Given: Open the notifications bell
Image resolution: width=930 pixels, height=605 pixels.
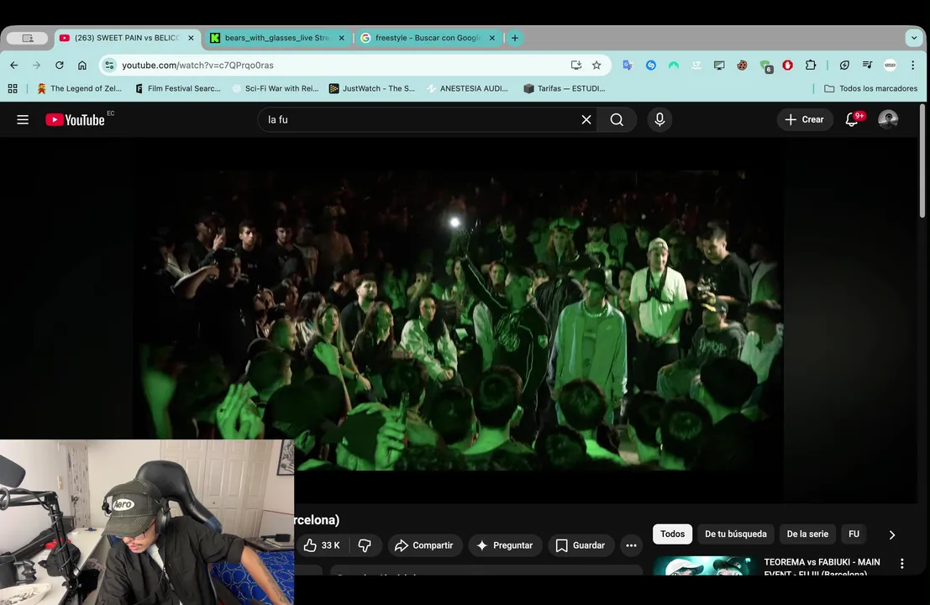Looking at the screenshot, I should [x=853, y=119].
